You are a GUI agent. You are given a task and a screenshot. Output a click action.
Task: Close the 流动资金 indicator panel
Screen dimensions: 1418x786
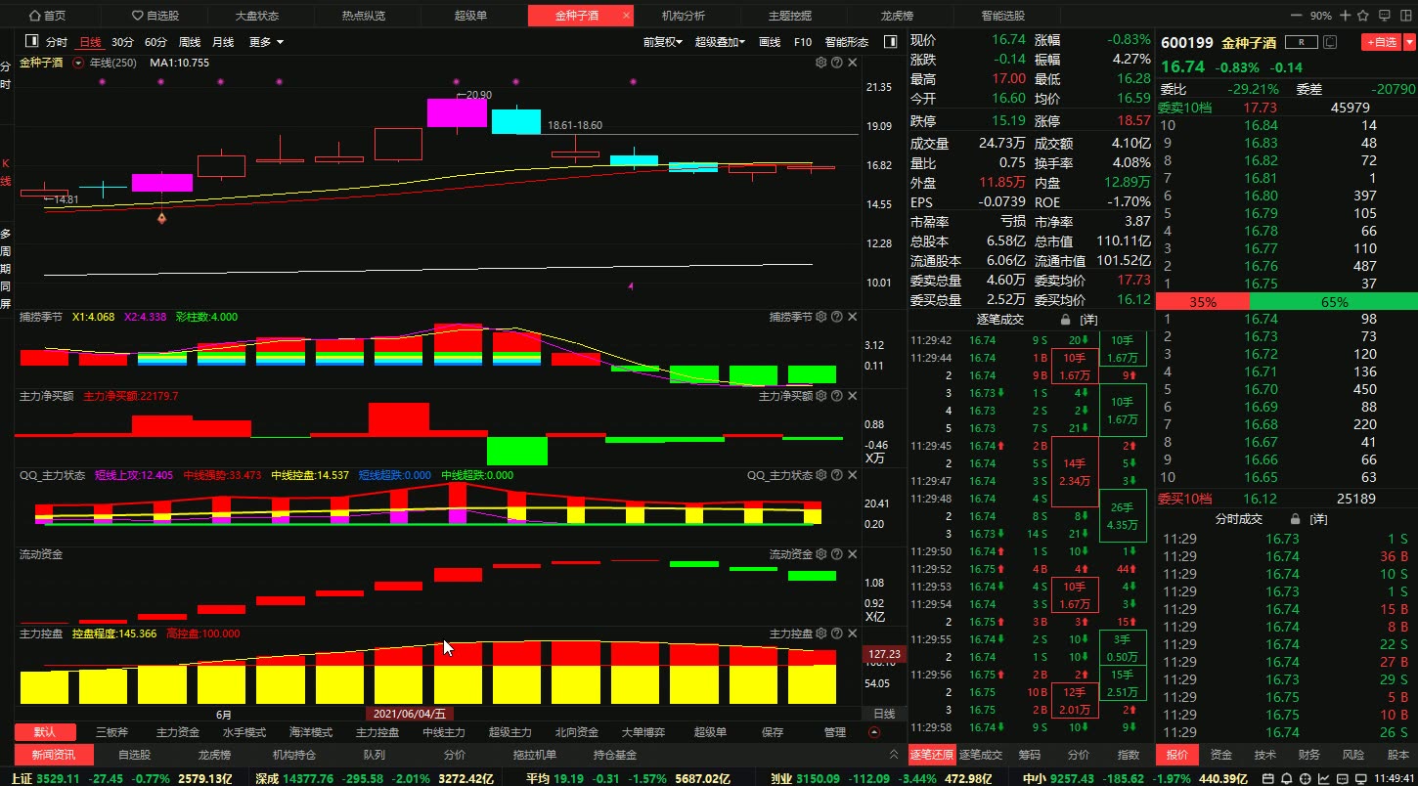853,554
